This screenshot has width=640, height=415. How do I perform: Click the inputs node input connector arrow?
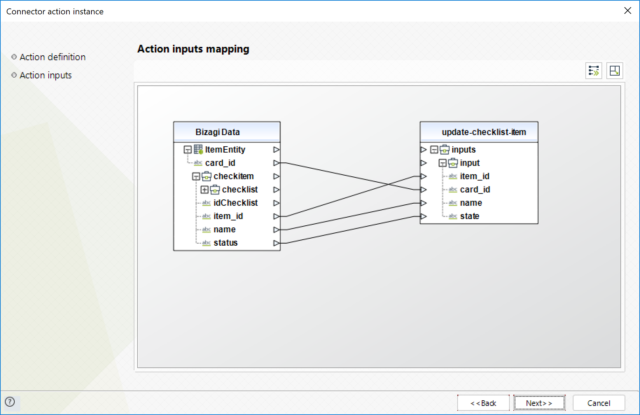click(x=424, y=150)
